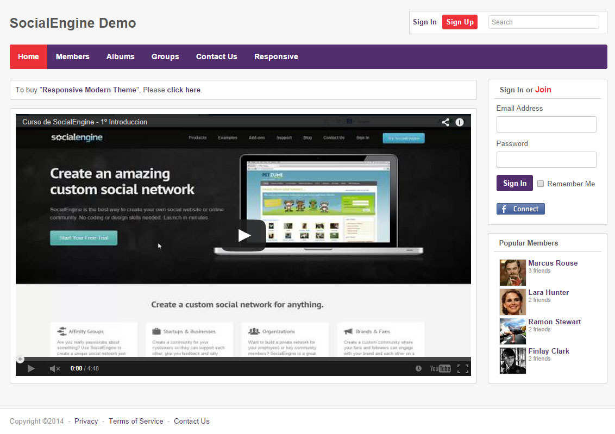Image resolution: width=615 pixels, height=434 pixels.
Task: Follow the Terms of Service footer link
Action: click(x=136, y=421)
